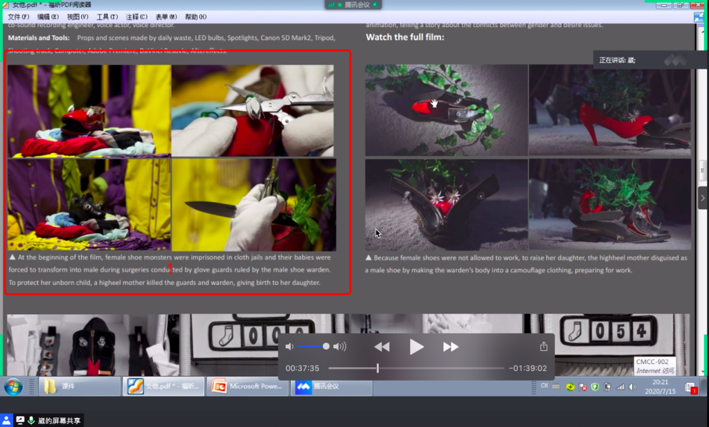The height and width of the screenshot is (427, 709).
Task: Click the 'Watch the full film:' heading
Action: pos(405,37)
